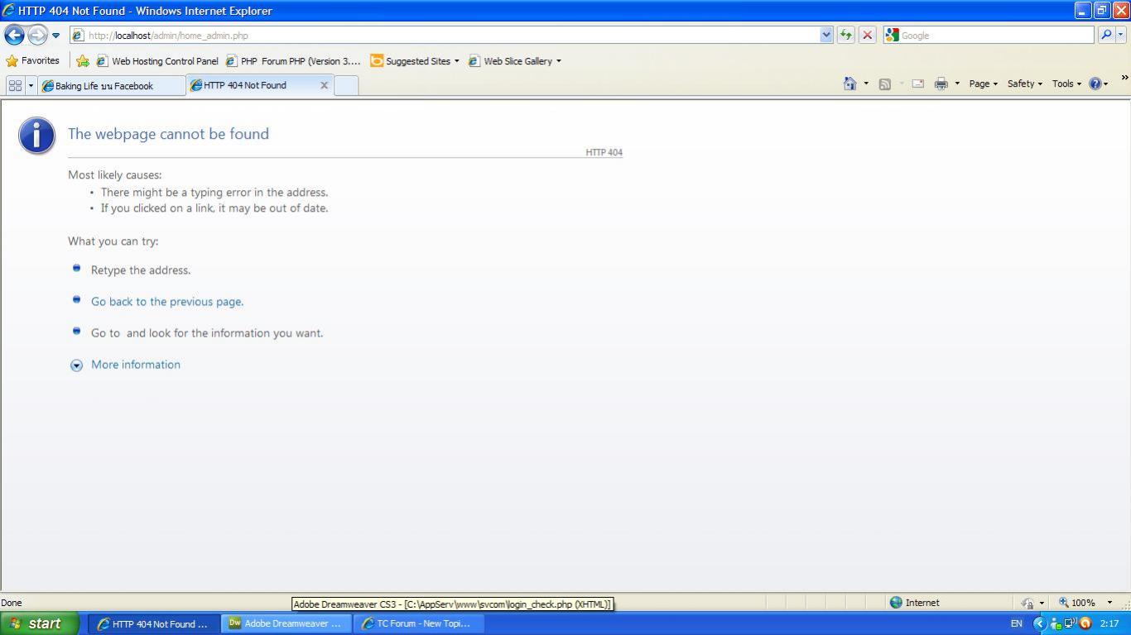
Task: Open Web Hosting Control Panel favorite
Action: tap(157, 61)
